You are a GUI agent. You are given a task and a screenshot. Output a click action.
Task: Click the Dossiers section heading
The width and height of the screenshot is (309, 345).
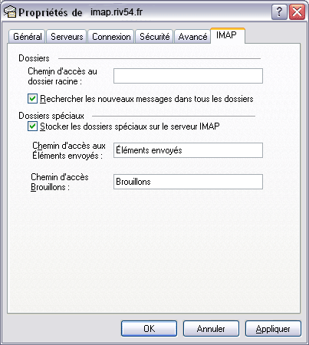click(34, 58)
